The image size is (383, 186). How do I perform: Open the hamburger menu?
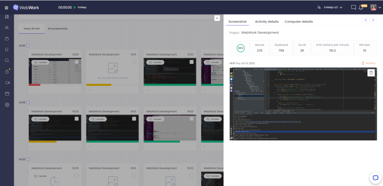click(x=6, y=7)
